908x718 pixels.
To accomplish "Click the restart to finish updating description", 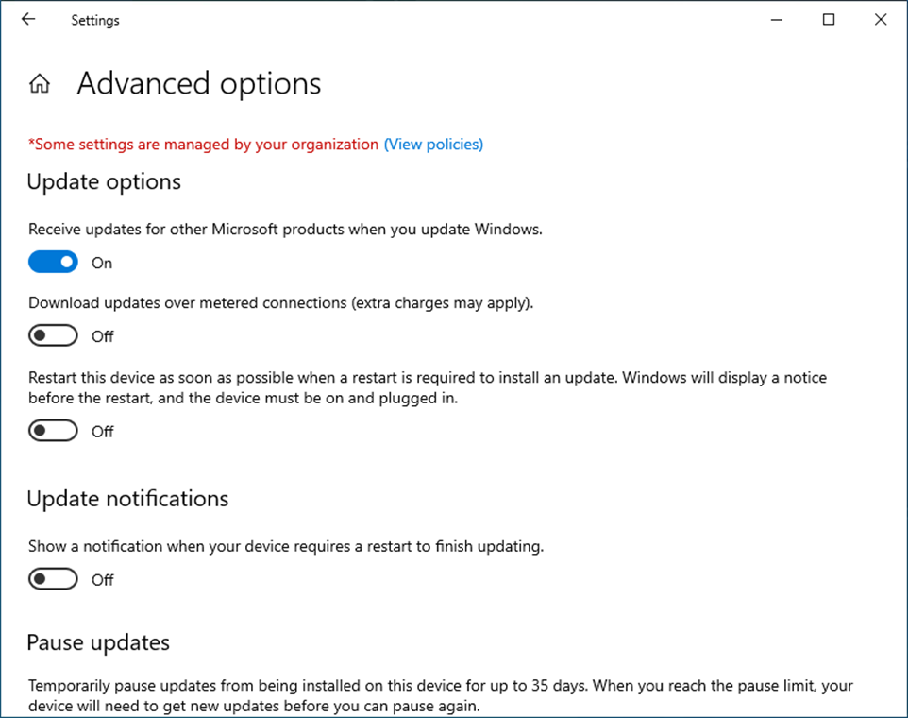I will point(286,546).
